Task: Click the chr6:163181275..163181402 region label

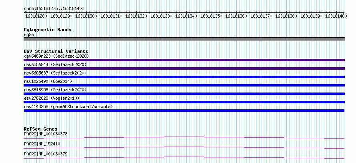Action: point(54,8)
